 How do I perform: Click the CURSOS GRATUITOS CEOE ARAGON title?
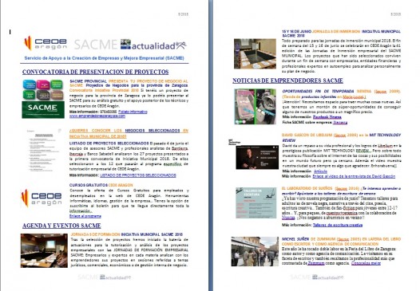(x=101, y=185)
